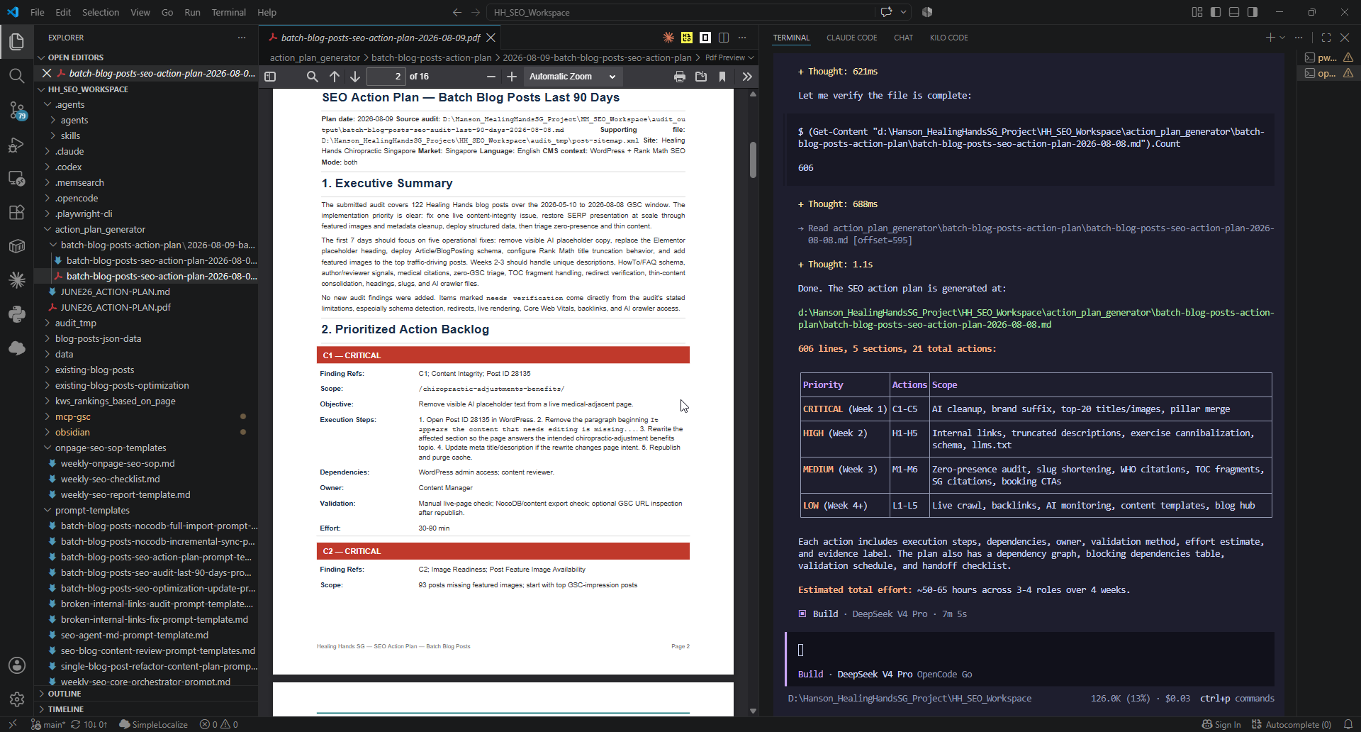Click white square OpenCode icon in editor title
The image size is (1361, 732).
[x=705, y=38]
